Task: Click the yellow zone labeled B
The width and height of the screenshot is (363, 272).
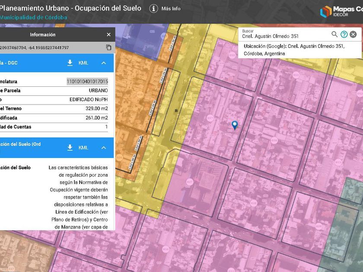Action: [x=176, y=111]
